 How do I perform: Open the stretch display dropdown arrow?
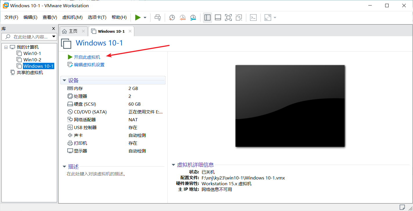(x=275, y=18)
